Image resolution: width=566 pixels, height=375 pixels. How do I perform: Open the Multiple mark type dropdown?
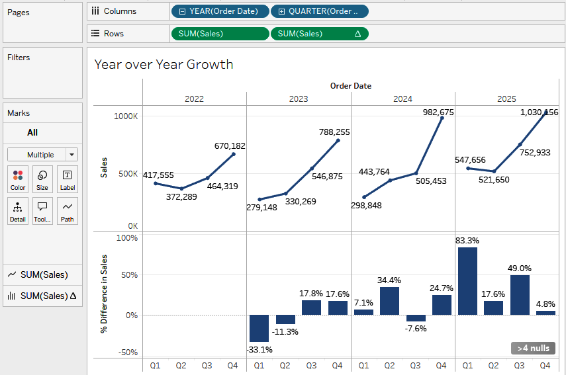point(42,155)
